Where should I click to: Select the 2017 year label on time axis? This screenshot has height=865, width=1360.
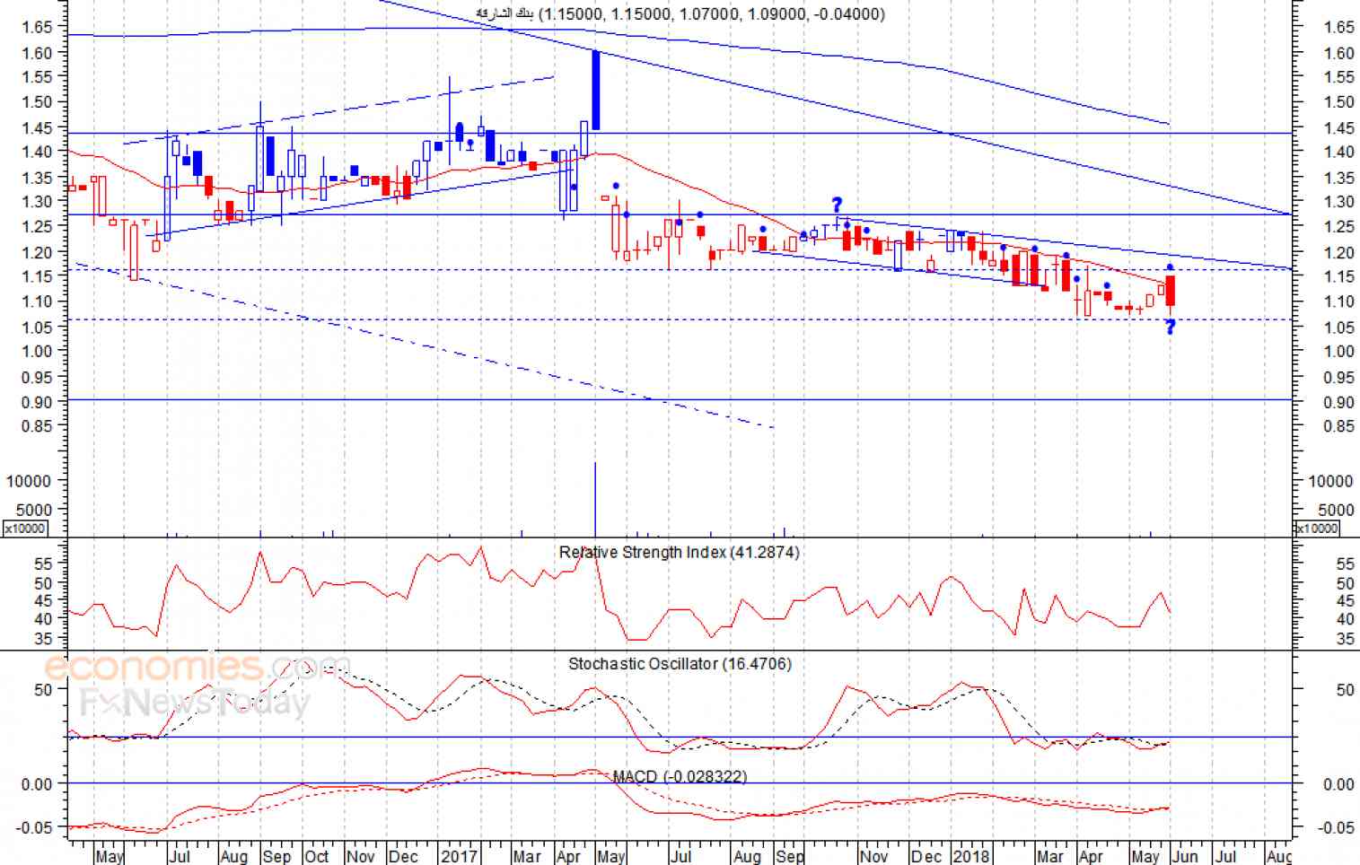459,856
